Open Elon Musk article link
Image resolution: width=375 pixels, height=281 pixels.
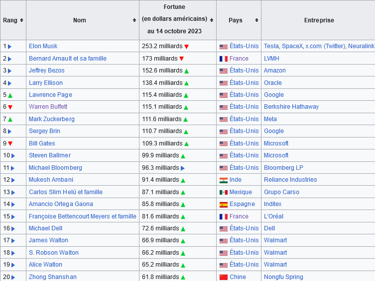pos(43,46)
